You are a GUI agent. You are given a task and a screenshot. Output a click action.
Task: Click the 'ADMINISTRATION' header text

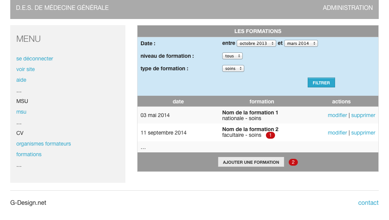point(348,8)
